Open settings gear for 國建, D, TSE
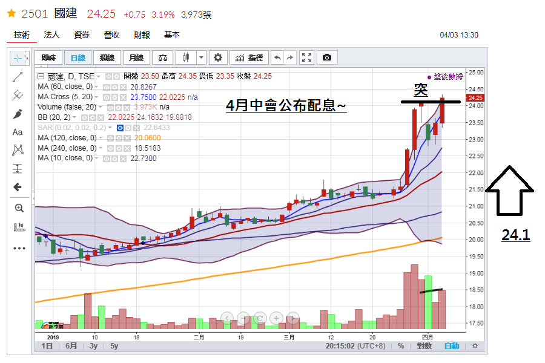 (x=117, y=77)
